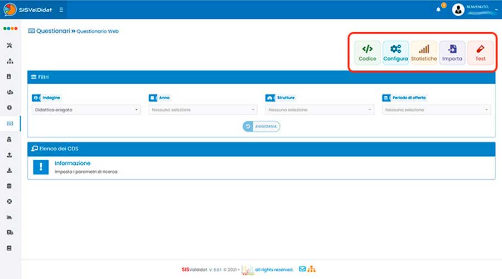The height and width of the screenshot is (279, 502).
Task: Click the download icon in sidebar
Action: click(9, 170)
